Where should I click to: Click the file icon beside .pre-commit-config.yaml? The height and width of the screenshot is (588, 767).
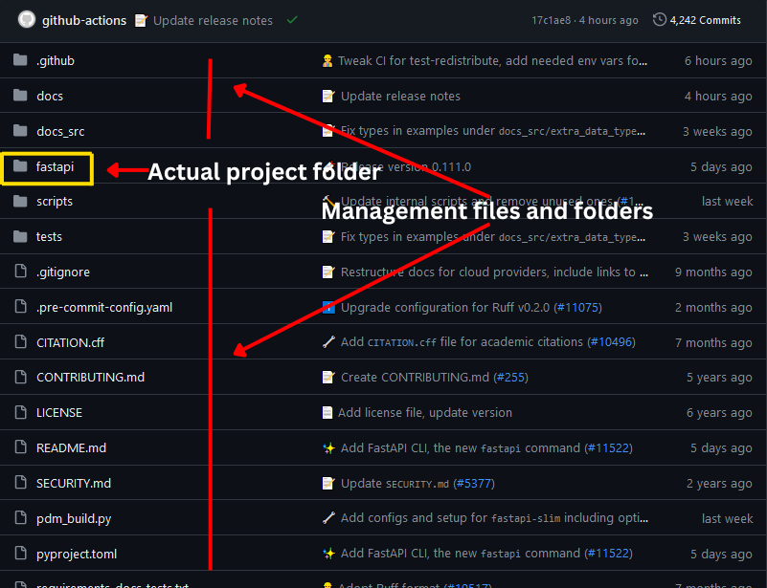20,307
